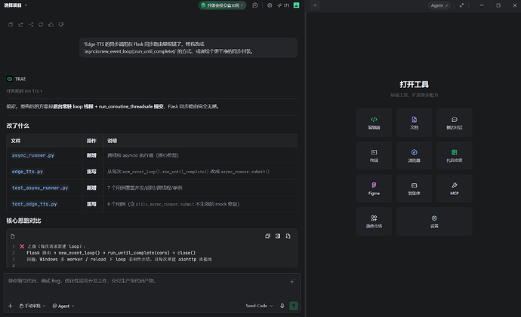Open the settings gear tool tile

point(434,221)
